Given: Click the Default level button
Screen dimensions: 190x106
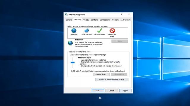Looking at the screenshot, I should tap(119, 74).
